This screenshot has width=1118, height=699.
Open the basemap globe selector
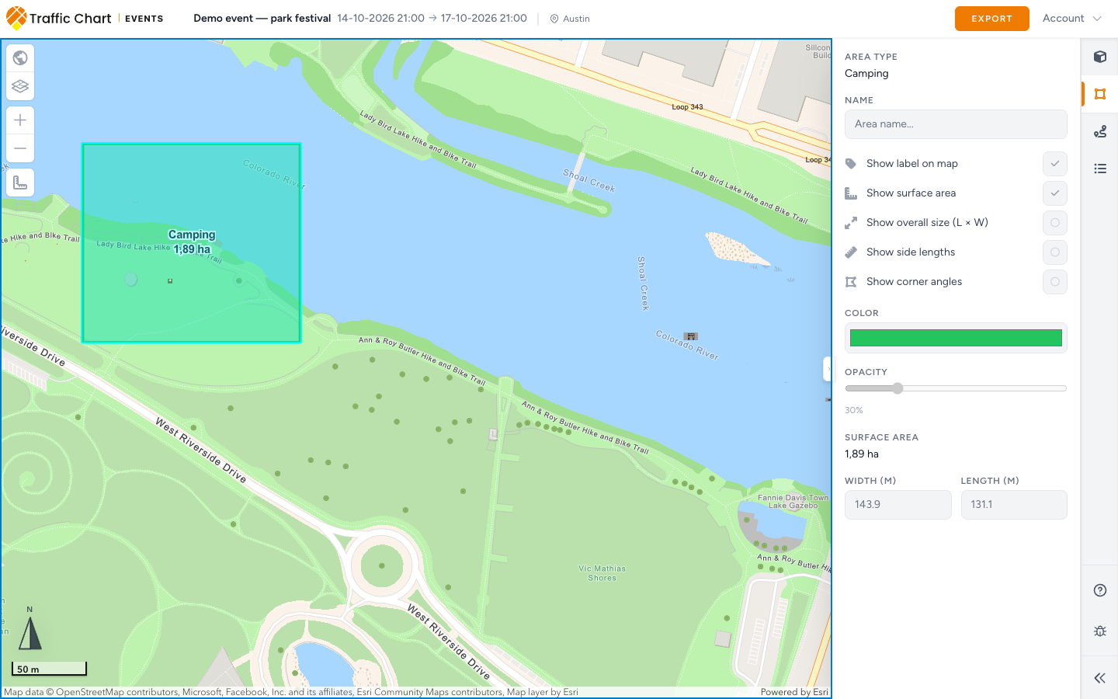click(20, 57)
